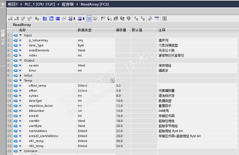
Task: Click the collapse structure list icon
Action: pyautogui.click(x=136, y=19)
